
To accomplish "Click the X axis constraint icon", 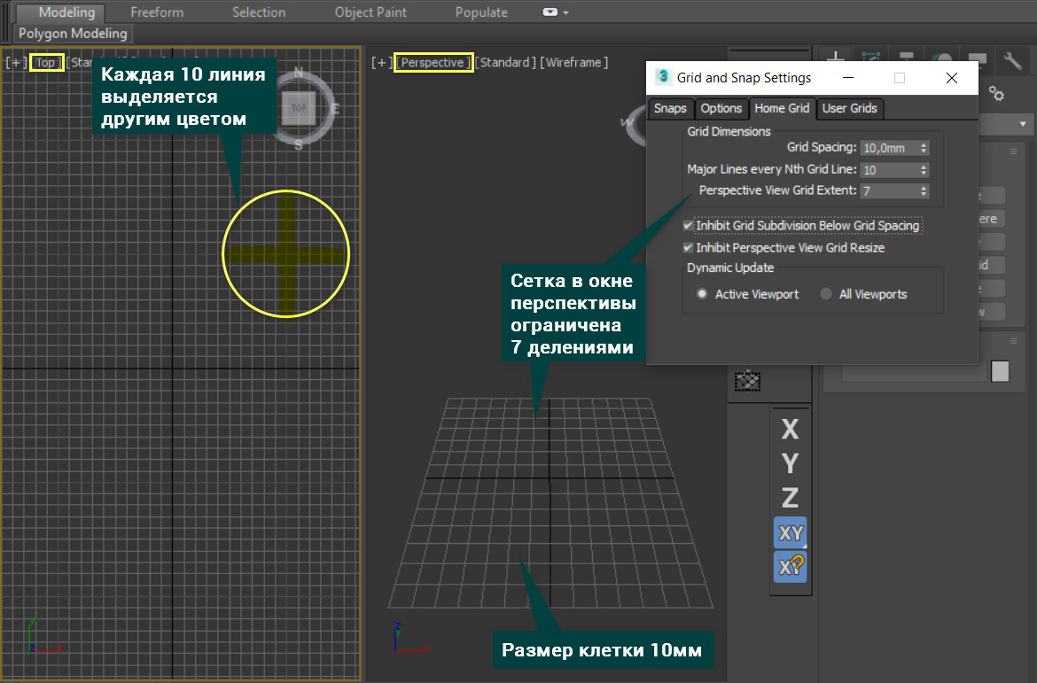I will (789, 430).
